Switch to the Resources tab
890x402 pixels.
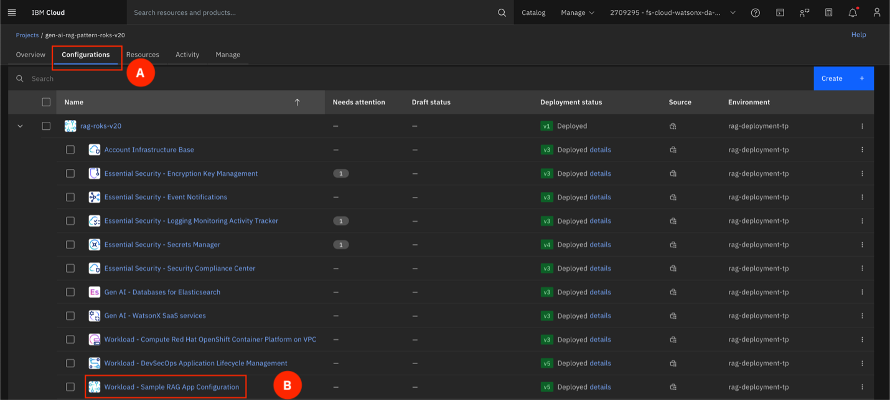[143, 55]
